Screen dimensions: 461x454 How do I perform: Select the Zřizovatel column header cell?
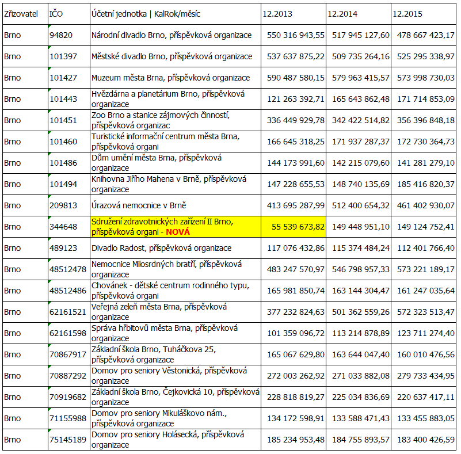tap(25, 14)
